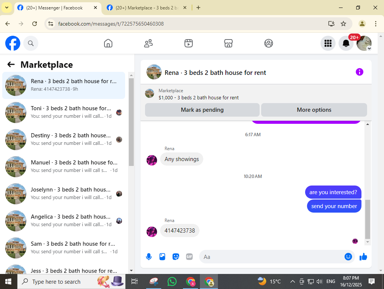Click the address bar URL
The image size is (384, 289).
coord(111,24)
